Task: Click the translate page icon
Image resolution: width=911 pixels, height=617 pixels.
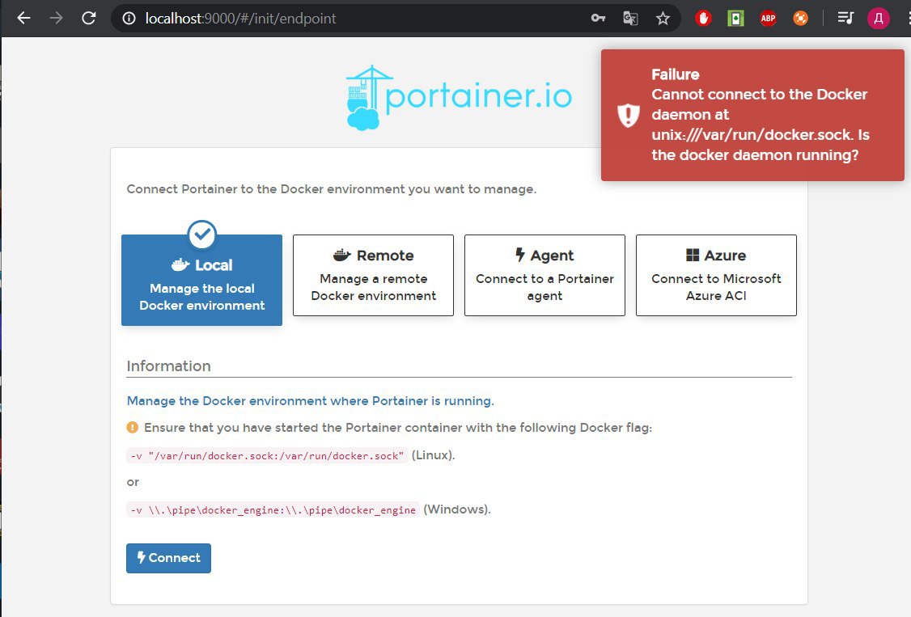Action: point(630,19)
